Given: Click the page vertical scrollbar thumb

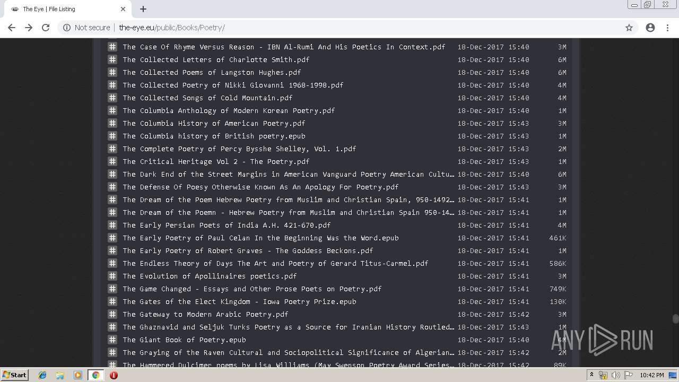Looking at the screenshot, I should [675, 318].
